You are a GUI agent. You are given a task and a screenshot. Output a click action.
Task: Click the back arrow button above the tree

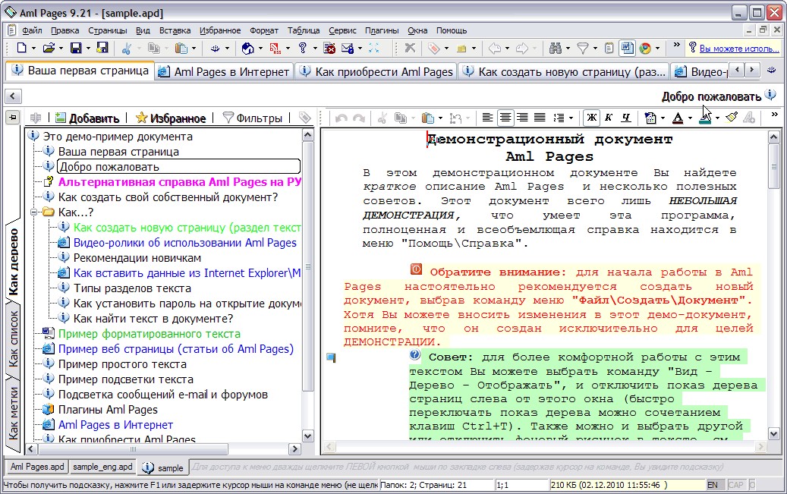point(13,96)
